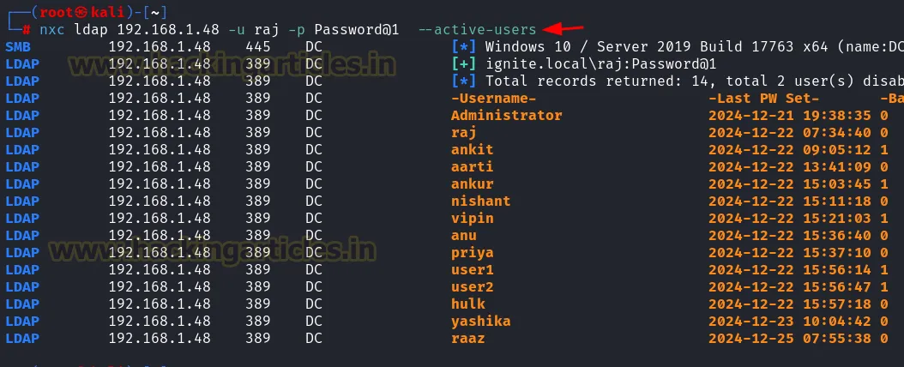
Task: Click the skull symbol in the root@kali prompt
Action: pyautogui.click(x=79, y=12)
